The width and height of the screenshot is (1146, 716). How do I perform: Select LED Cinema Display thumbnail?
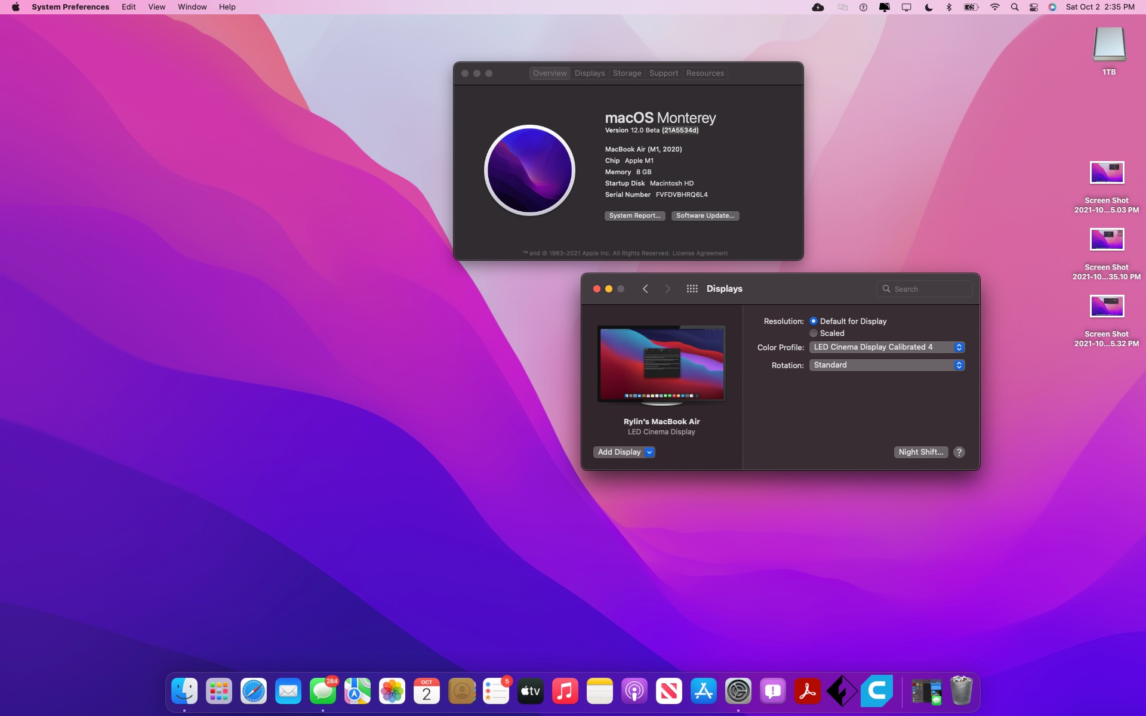click(661, 365)
